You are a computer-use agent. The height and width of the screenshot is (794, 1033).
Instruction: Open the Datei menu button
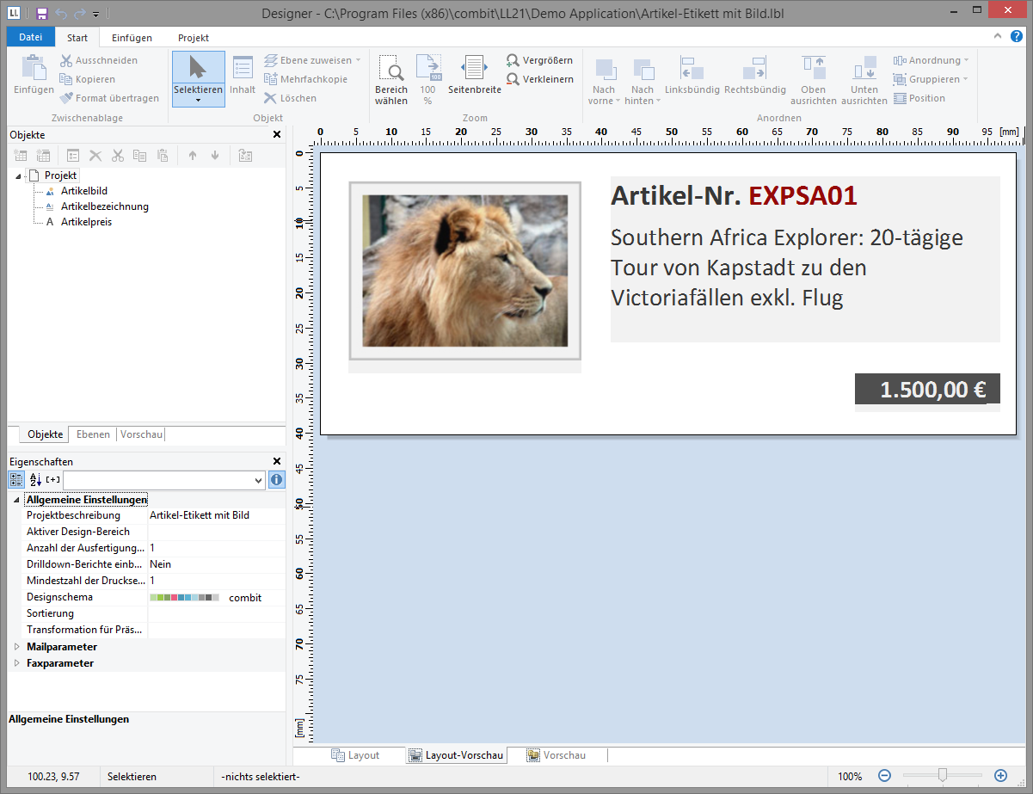(30, 38)
